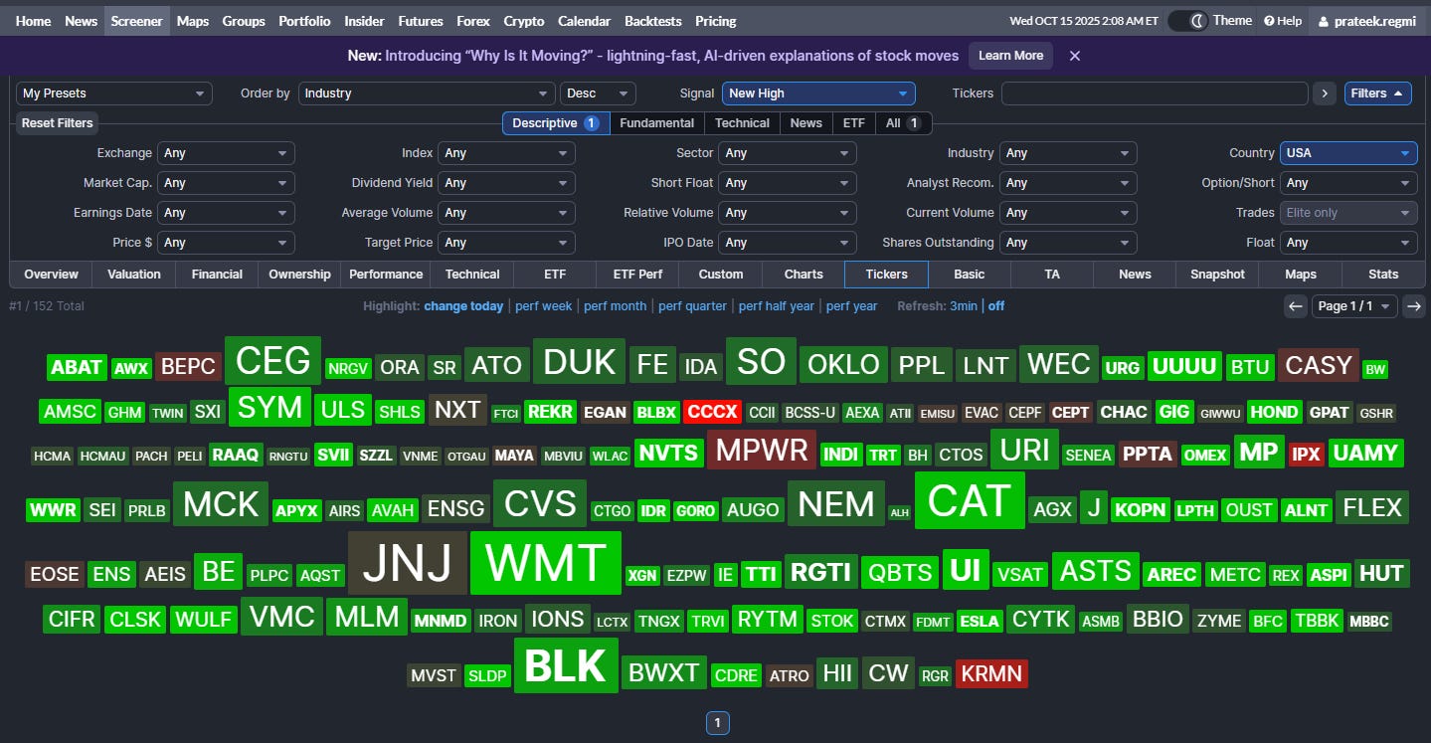Highlight by perf year
1431x743 pixels.
tap(851, 306)
